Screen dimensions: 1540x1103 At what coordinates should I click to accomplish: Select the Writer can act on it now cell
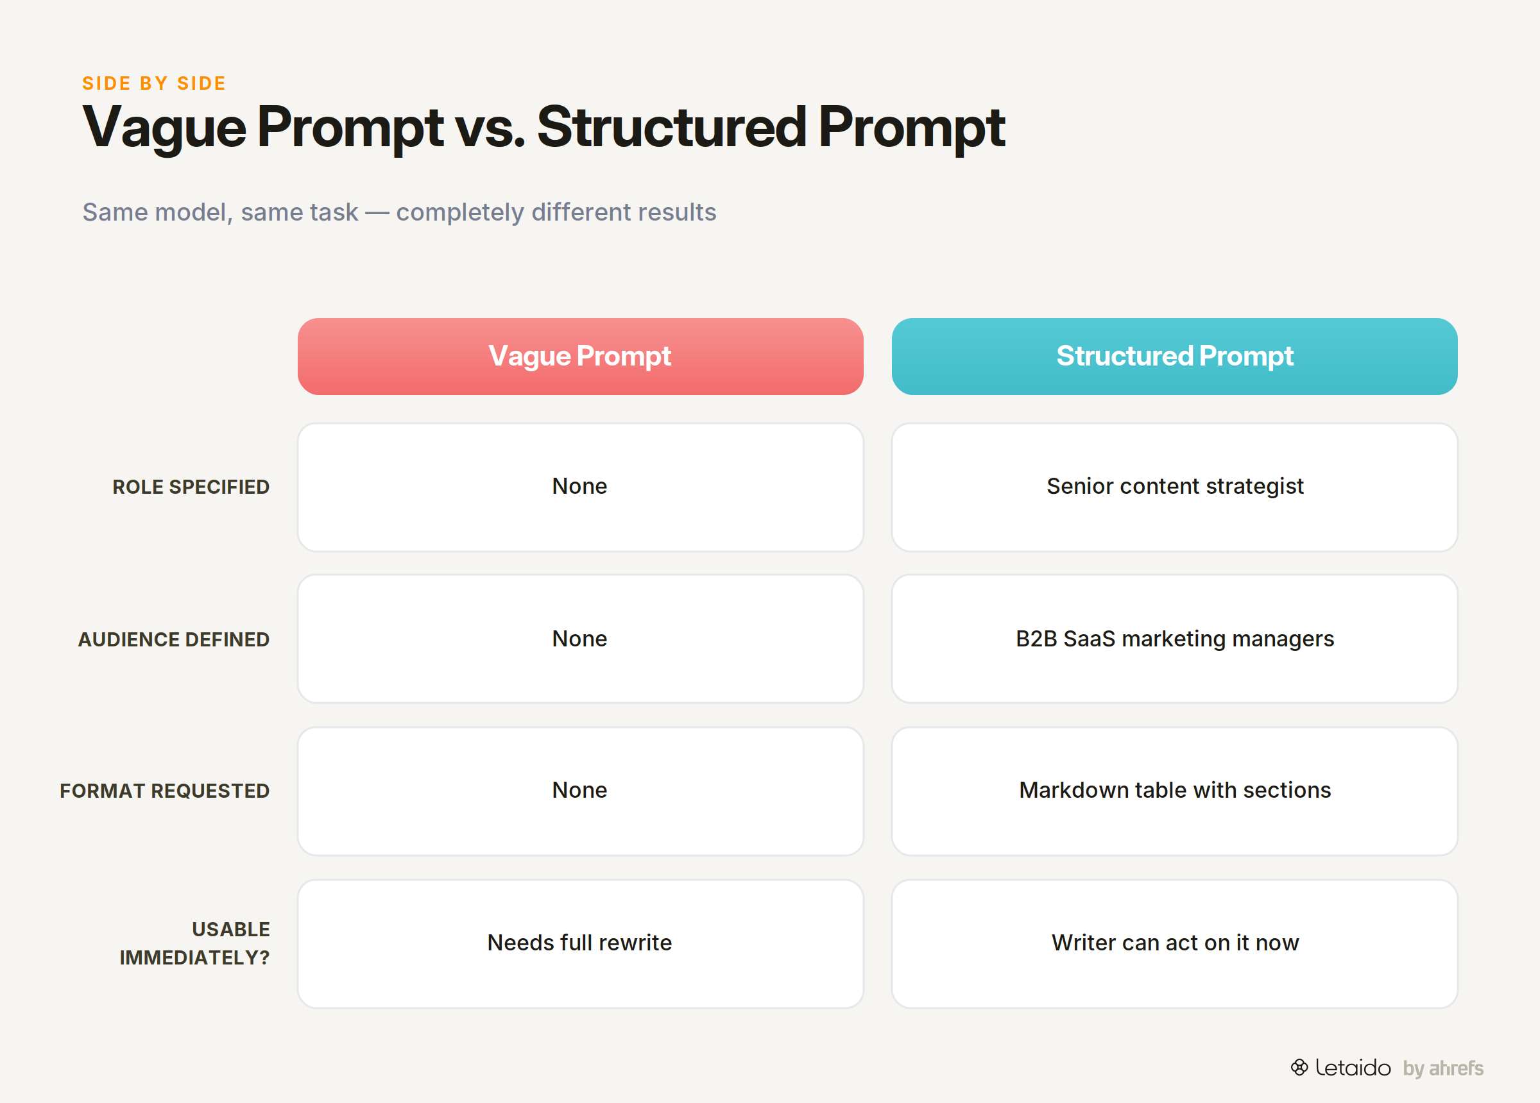(x=1174, y=943)
